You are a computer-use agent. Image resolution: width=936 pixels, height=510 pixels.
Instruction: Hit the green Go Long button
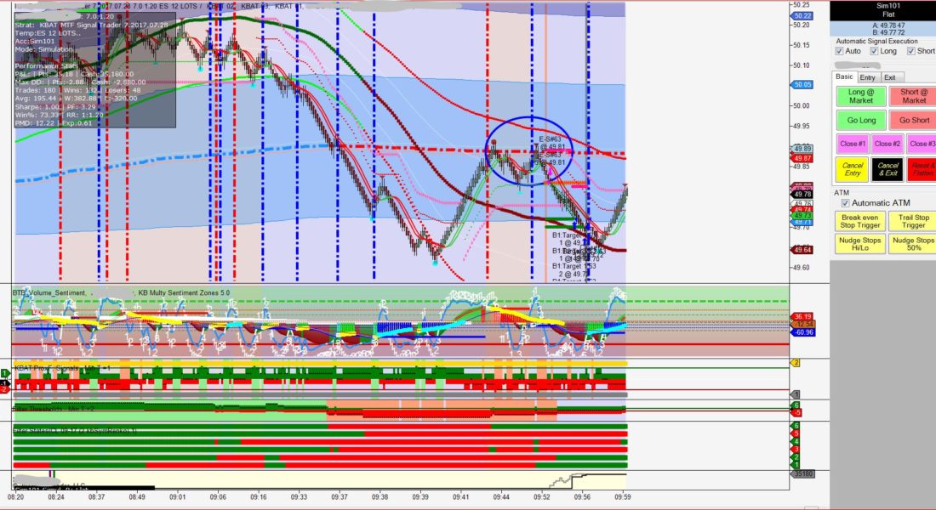[x=861, y=120]
